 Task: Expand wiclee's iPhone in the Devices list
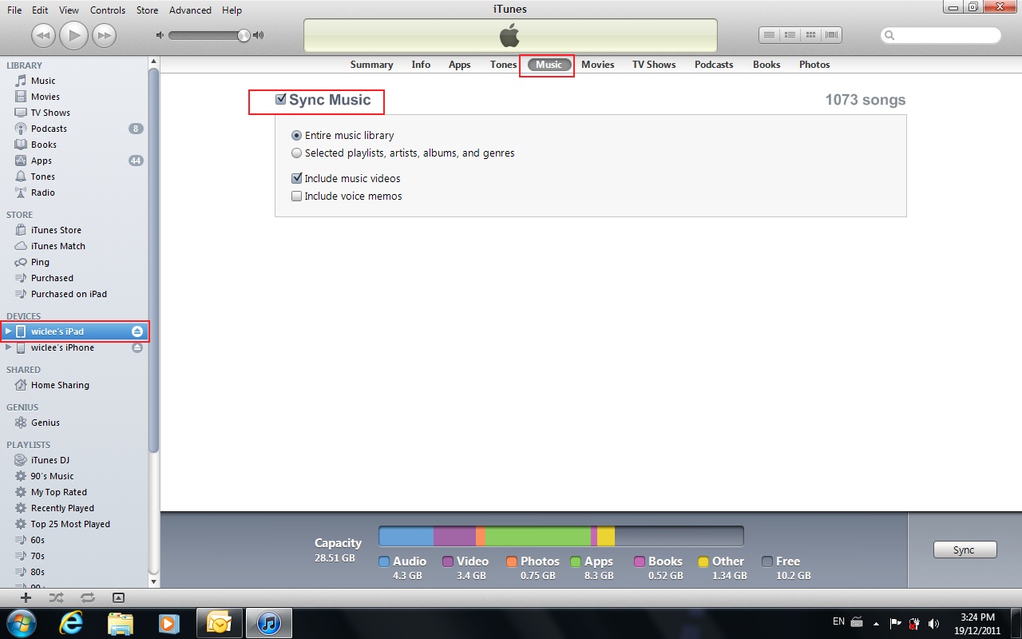point(8,347)
